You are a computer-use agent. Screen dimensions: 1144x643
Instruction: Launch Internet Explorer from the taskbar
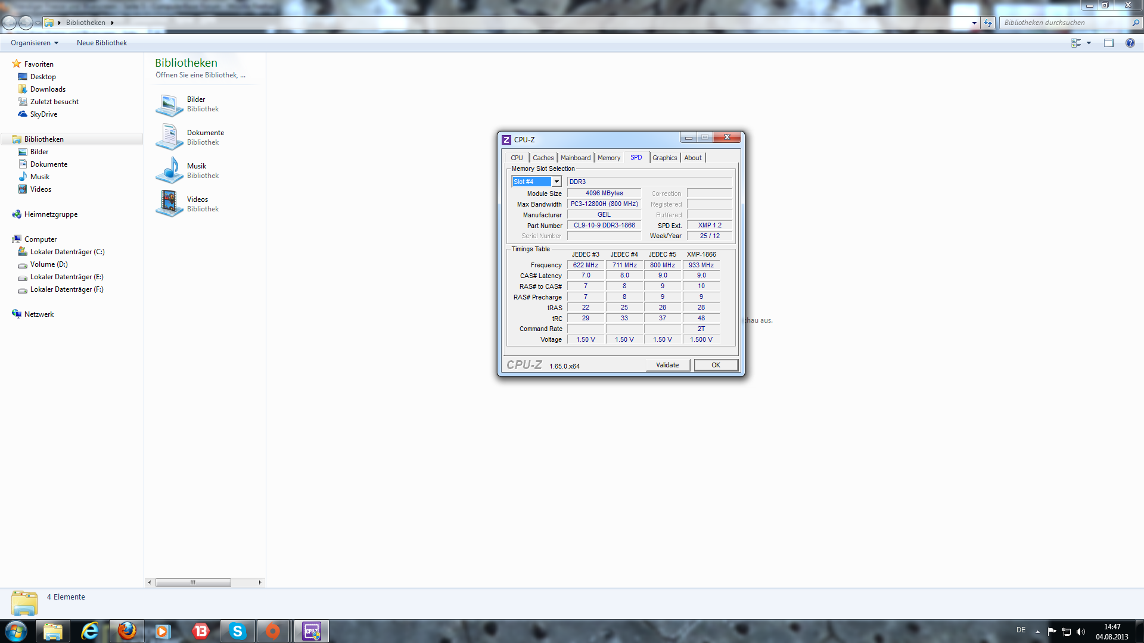(x=90, y=631)
